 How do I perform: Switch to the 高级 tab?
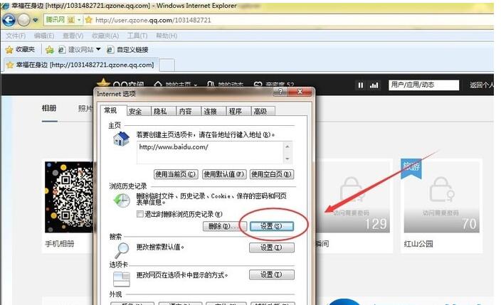pyautogui.click(x=260, y=111)
